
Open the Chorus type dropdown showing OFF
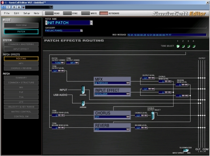pos(128,117)
